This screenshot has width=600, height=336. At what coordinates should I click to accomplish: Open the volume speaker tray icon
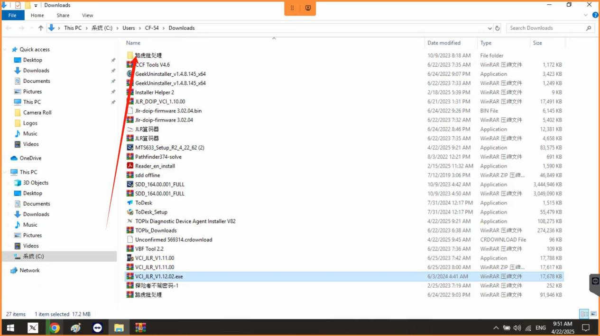click(x=517, y=327)
